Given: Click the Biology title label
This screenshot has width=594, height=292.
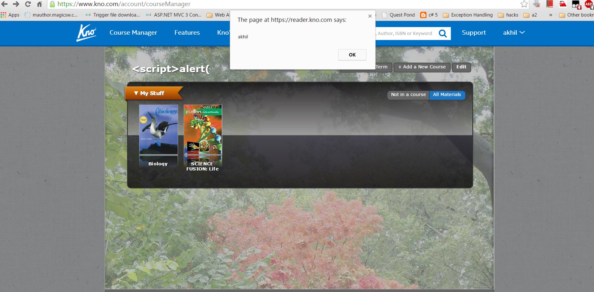Looking at the screenshot, I should [158, 164].
